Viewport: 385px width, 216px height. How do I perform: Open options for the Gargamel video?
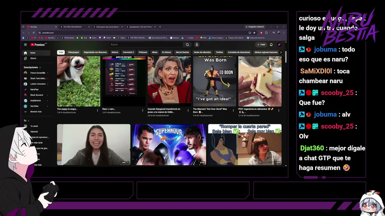tap(188, 110)
